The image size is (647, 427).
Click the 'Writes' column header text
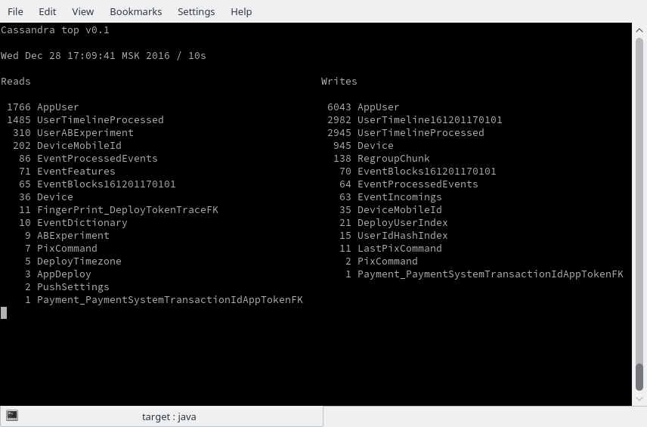(x=339, y=82)
